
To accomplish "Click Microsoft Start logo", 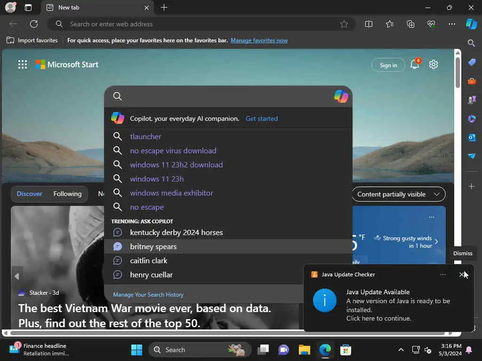I will tap(67, 64).
